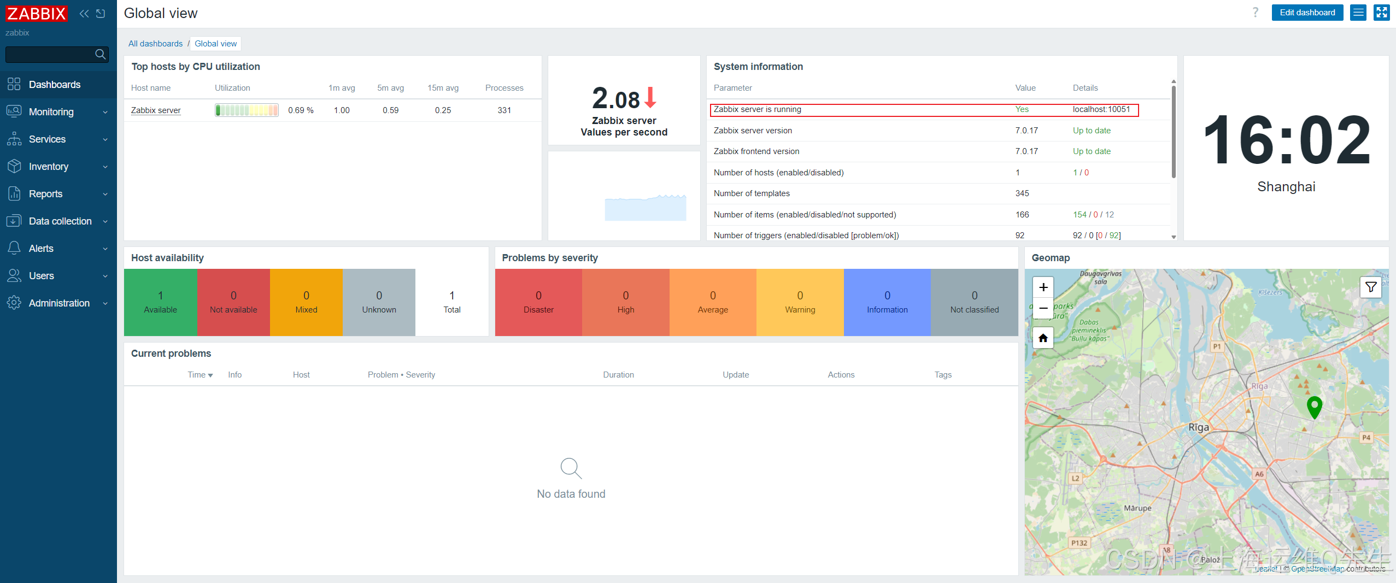
Task: Click the Edit dashboard button
Action: click(1307, 13)
